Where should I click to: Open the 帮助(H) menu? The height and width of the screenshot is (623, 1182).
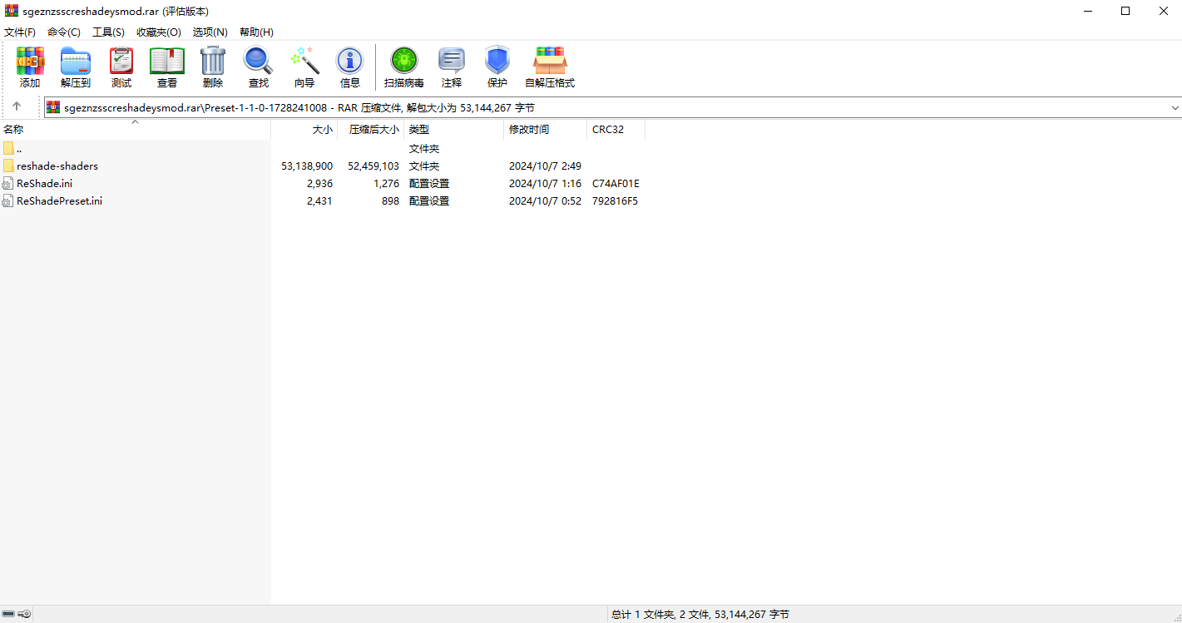tap(256, 32)
